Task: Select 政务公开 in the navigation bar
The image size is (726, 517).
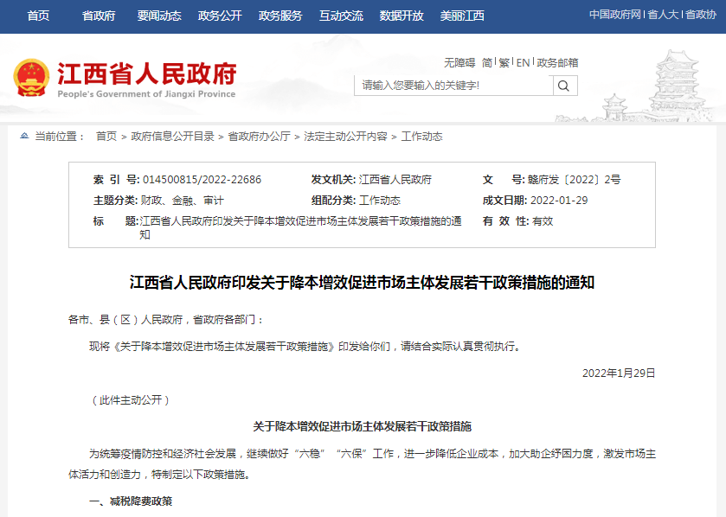Action: (220, 16)
